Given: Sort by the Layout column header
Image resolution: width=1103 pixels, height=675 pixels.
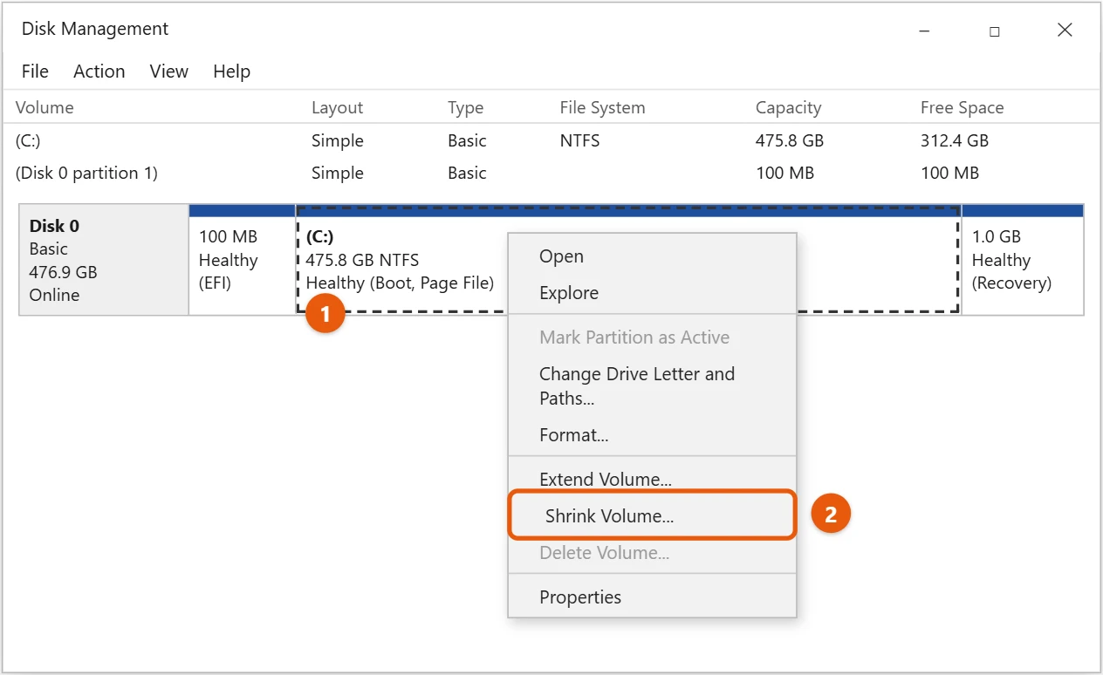Looking at the screenshot, I should pyautogui.click(x=337, y=107).
